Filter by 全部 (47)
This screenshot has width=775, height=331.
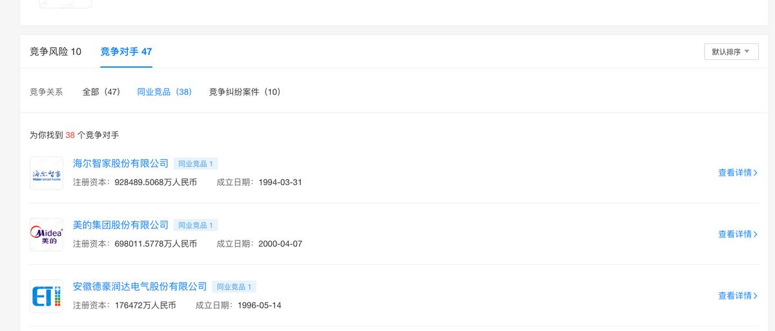point(101,92)
